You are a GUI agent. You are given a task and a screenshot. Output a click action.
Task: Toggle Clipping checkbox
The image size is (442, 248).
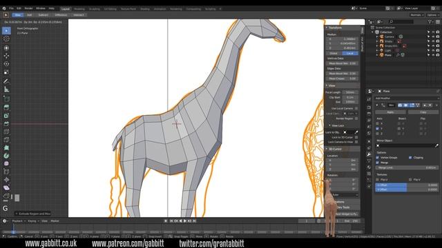click(x=410, y=158)
